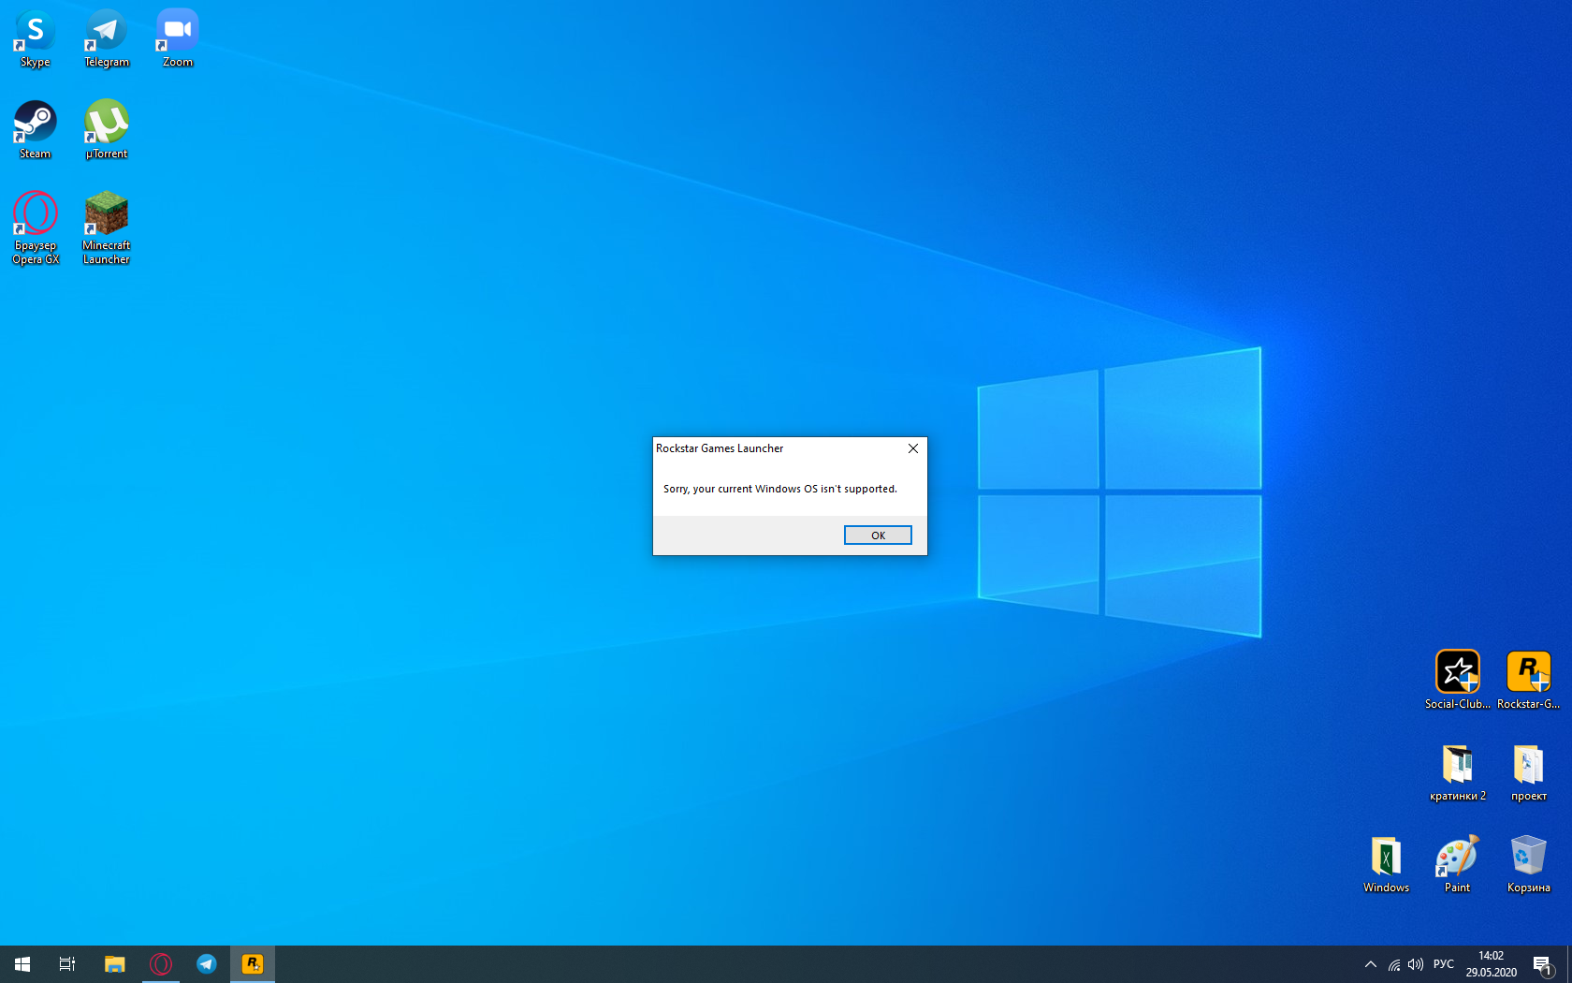This screenshot has height=983, width=1572.
Task: Open Task View from the taskbar
Action: (67, 963)
